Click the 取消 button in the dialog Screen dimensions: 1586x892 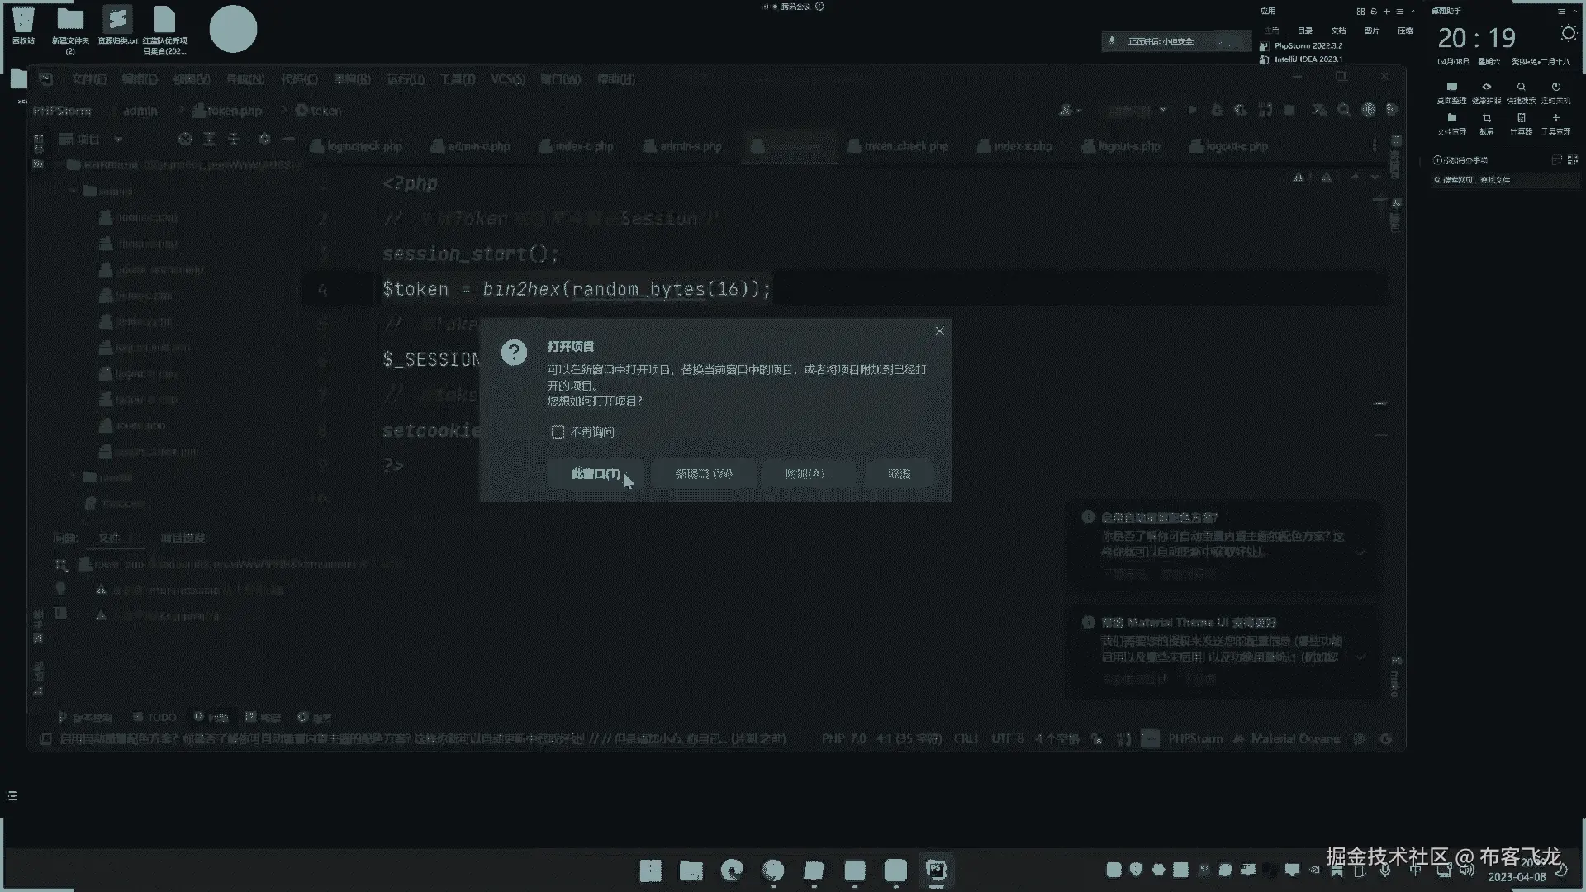[899, 473]
